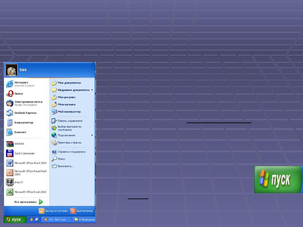
Task: Switch to '121. The Cure...' taskbar window
Action: coord(56,219)
